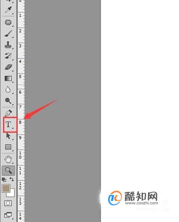
Task: Select the Path Selection arrow tool
Action: [x=8, y=136]
